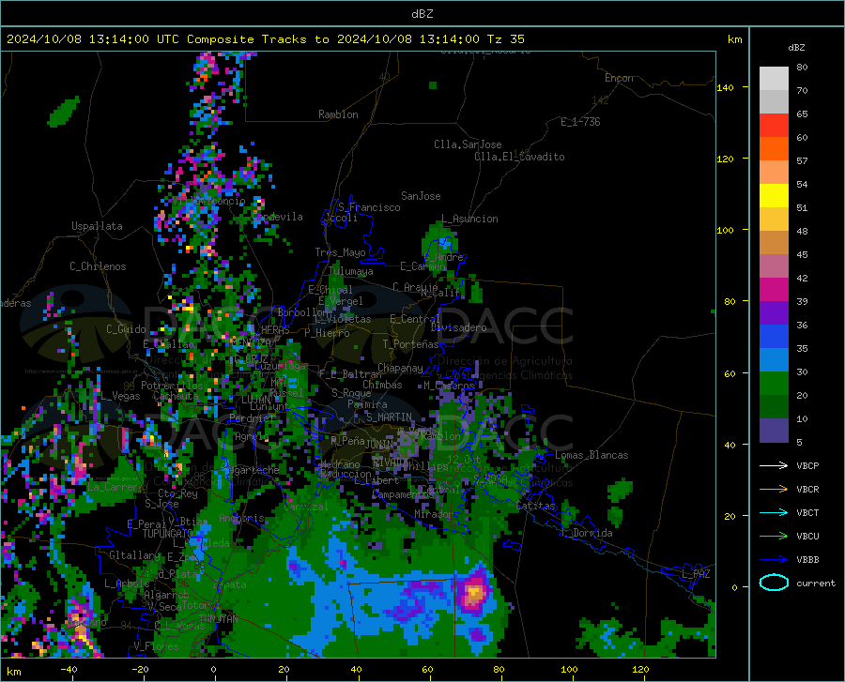Click the km label at top-right of map
The width and height of the screenshot is (845, 682).
click(734, 39)
